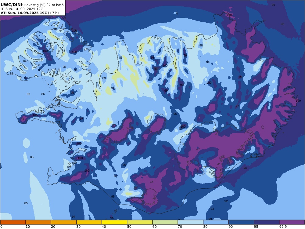Image resolution: width=305 pixels, height=229 pixels.
Task: Select the "40" legend tick label
Action: pyautogui.click(x=104, y=227)
